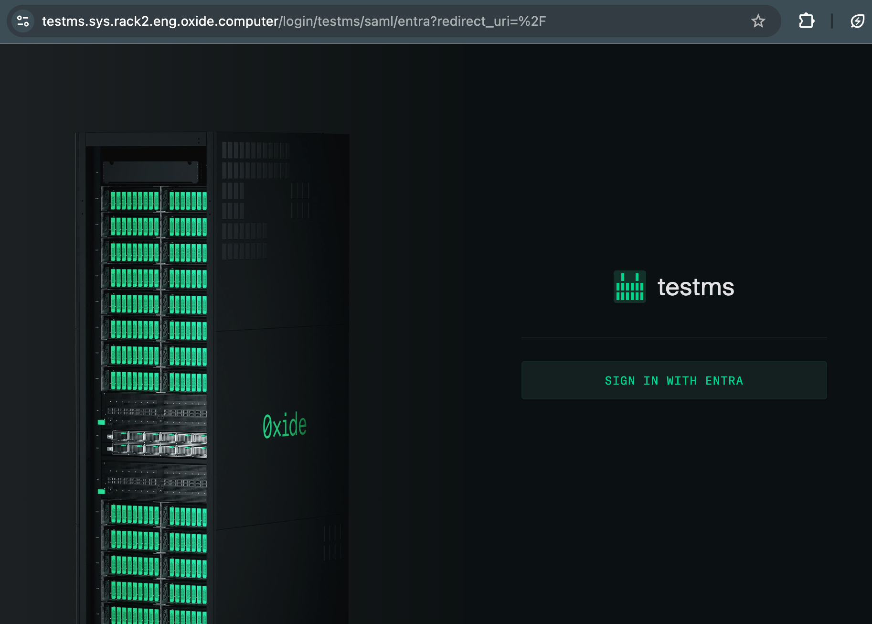Click the vent grille atop rack side panel
This screenshot has width=872, height=624.
(x=255, y=151)
